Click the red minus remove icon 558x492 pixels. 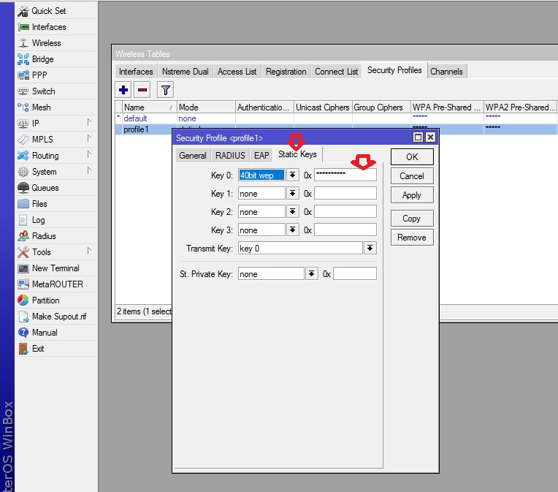[142, 90]
